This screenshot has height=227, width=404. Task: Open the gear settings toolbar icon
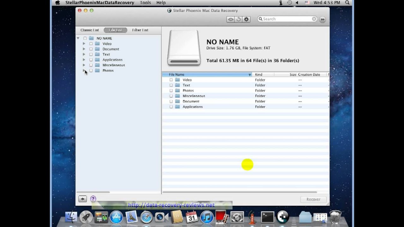(247, 19)
